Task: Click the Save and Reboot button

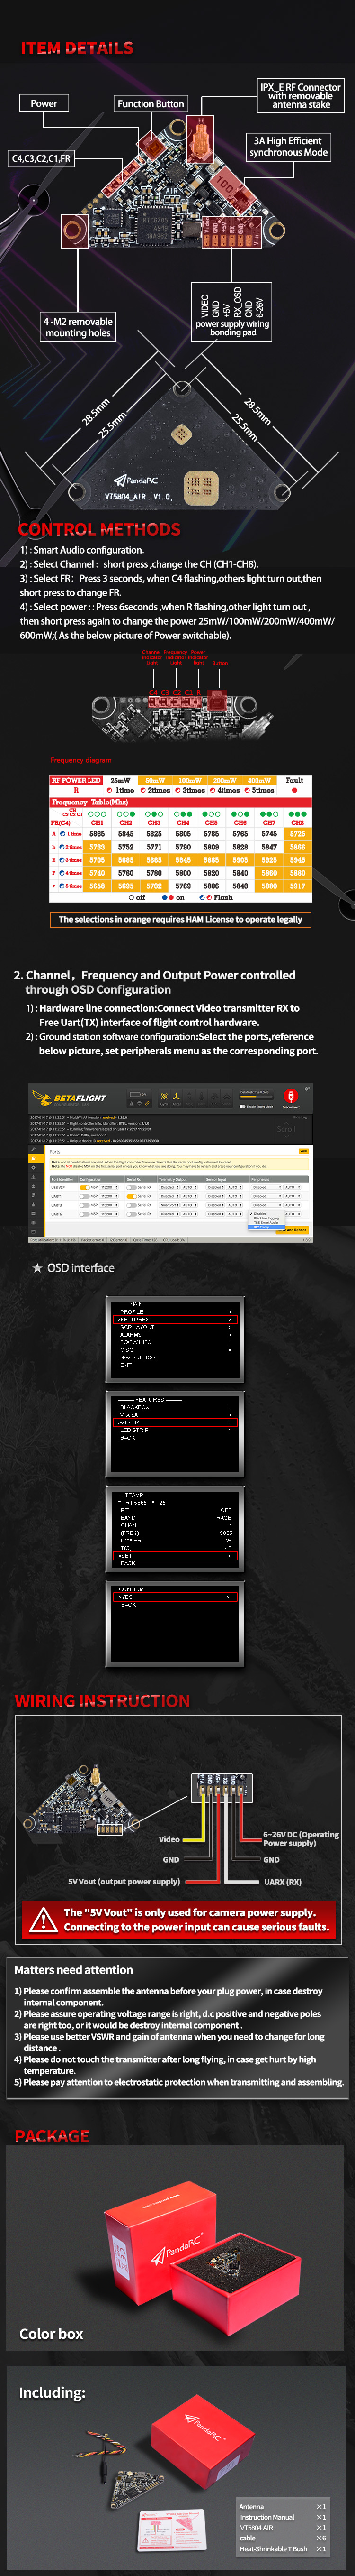Action: point(295,1230)
